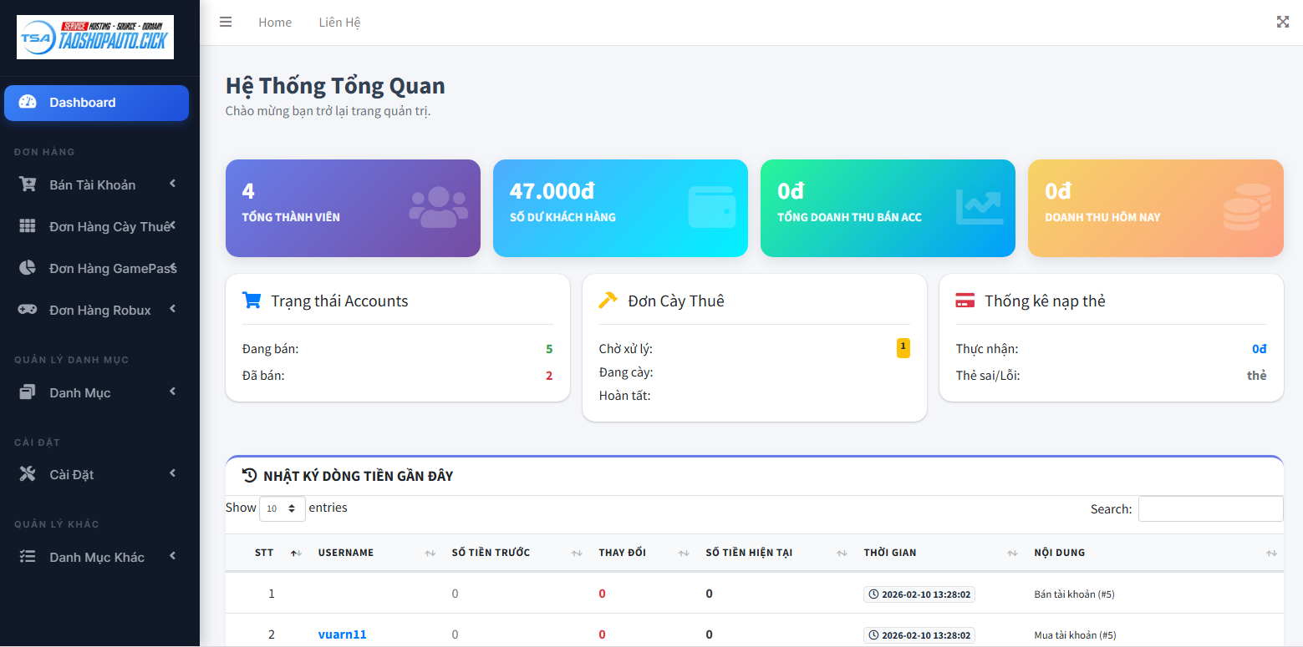Click the gamepad icon beside Đơn Hàng Robux
1303x647 pixels.
click(x=28, y=310)
